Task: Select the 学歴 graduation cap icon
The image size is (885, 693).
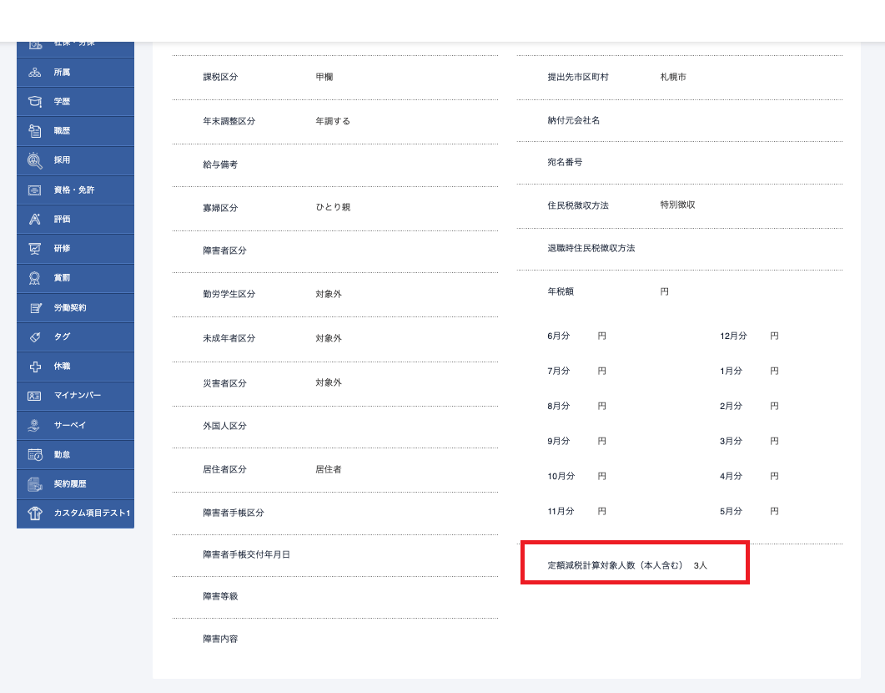Action: 34,102
